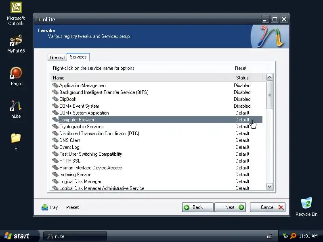
Task: Click the gear icon beside COM+ System Application
Action: (x=55, y=113)
